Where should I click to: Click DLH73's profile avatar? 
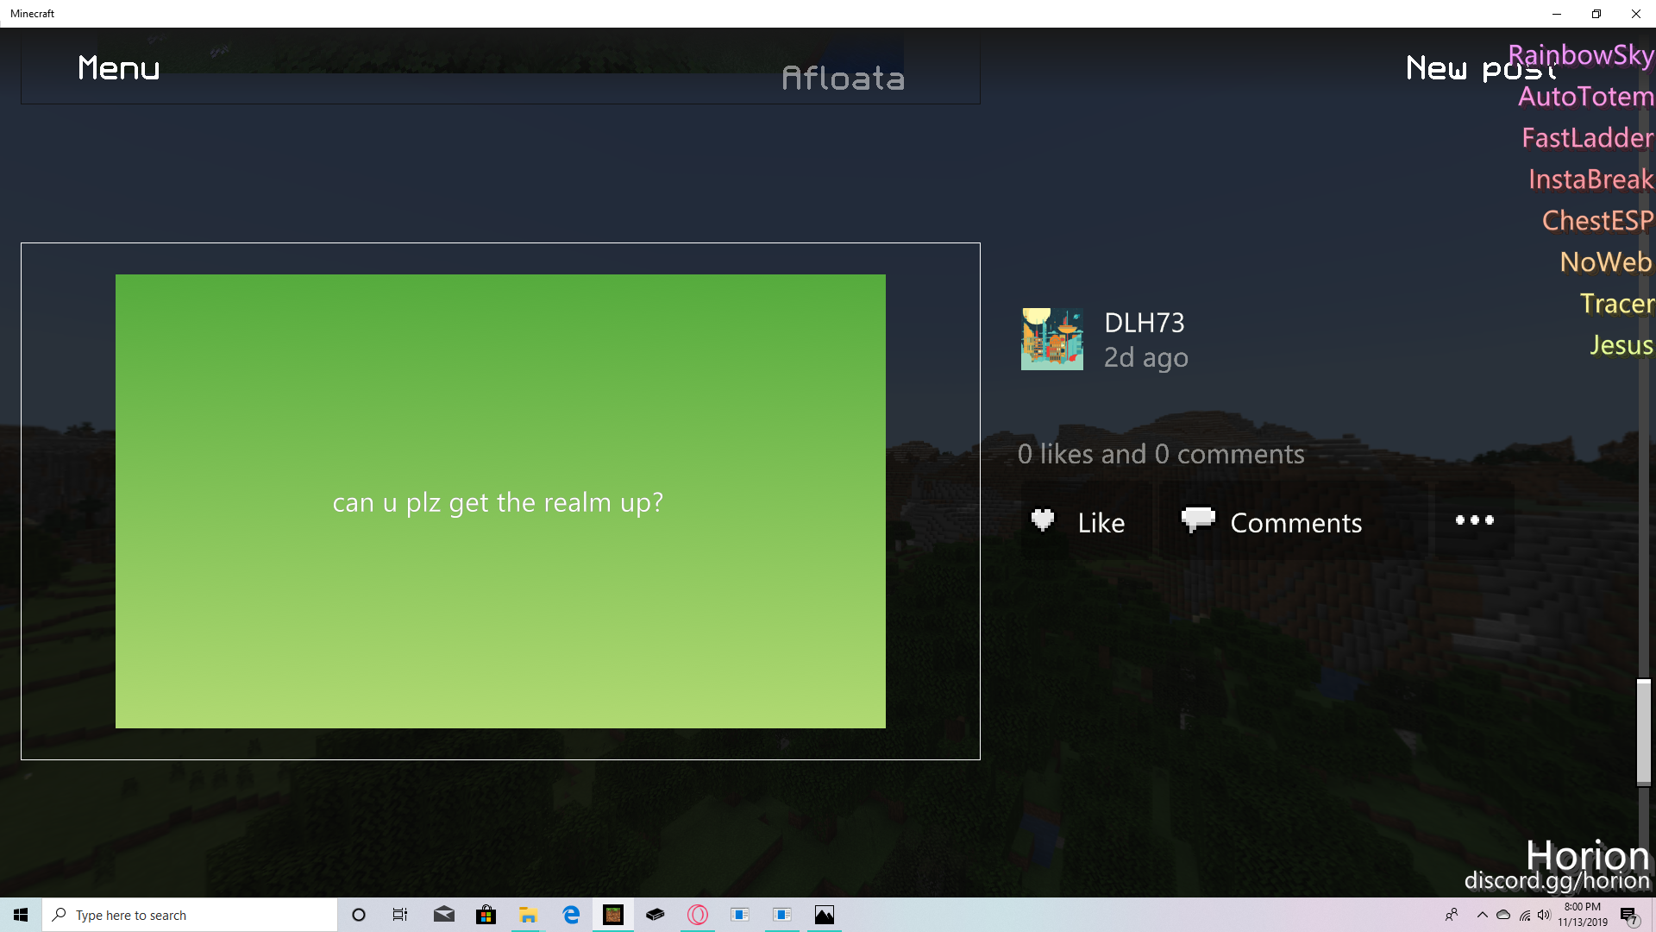(x=1051, y=339)
